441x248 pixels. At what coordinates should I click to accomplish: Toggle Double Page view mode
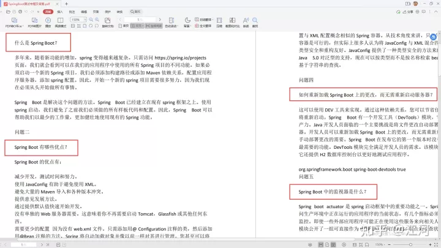pyautogui.click(x=137, y=26)
